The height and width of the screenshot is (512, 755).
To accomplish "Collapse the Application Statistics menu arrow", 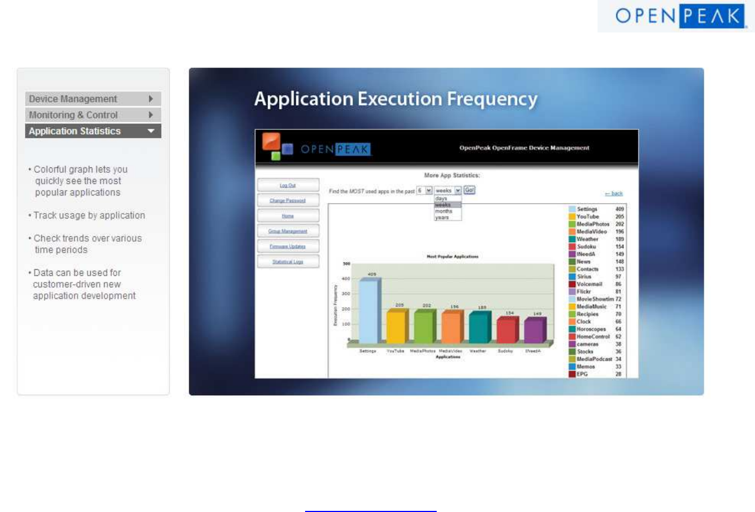I will pos(150,131).
